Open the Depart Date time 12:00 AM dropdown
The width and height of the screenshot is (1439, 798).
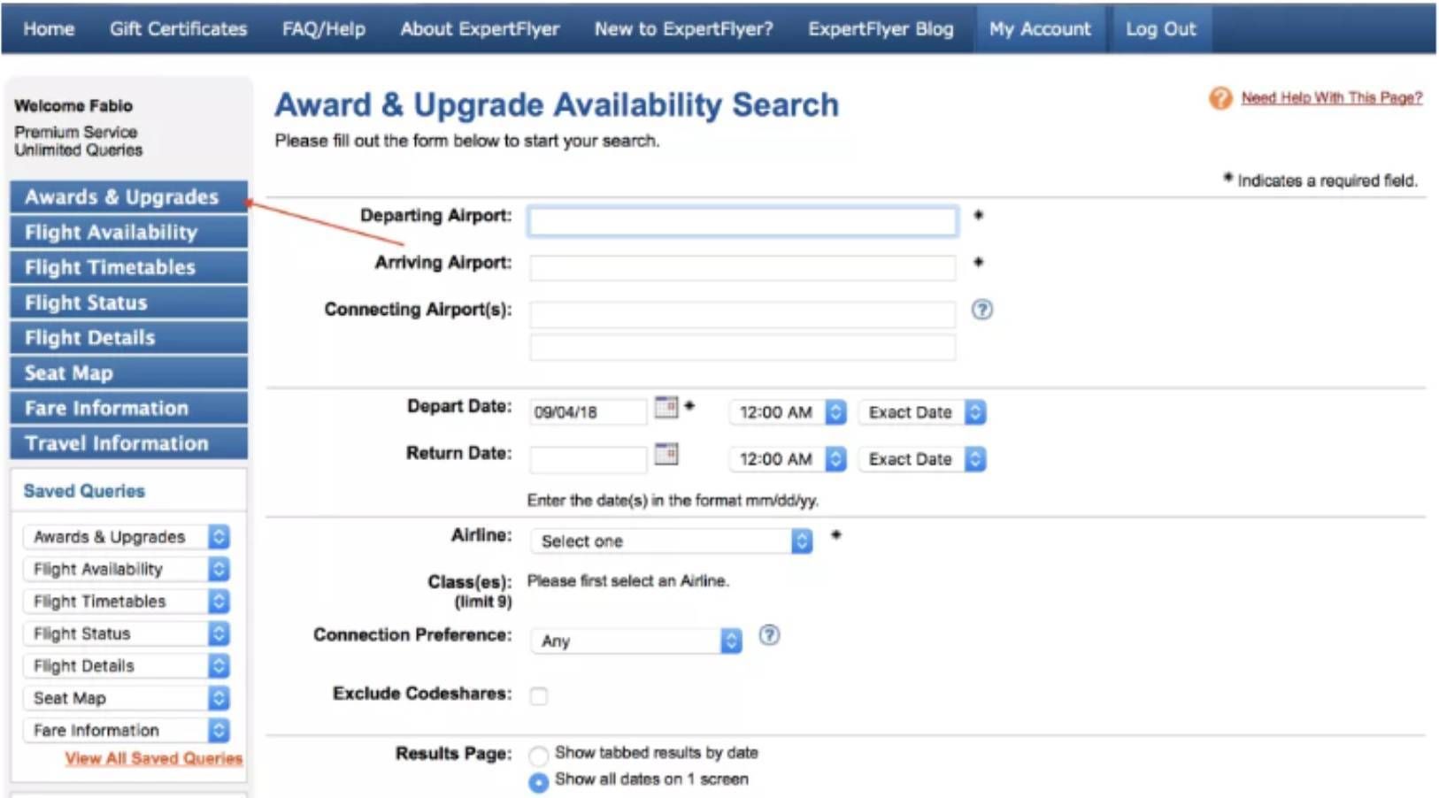click(x=788, y=412)
